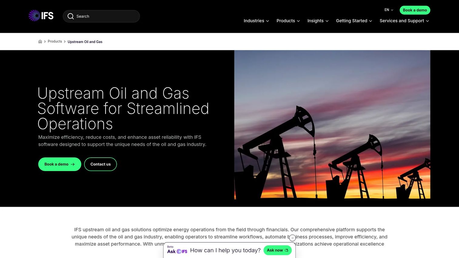
Task: Click the oil pumpjacks sunset image
Action: (x=332, y=125)
